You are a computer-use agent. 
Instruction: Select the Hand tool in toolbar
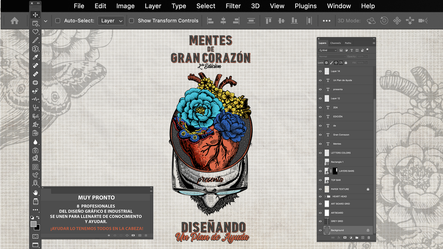pos(35,193)
